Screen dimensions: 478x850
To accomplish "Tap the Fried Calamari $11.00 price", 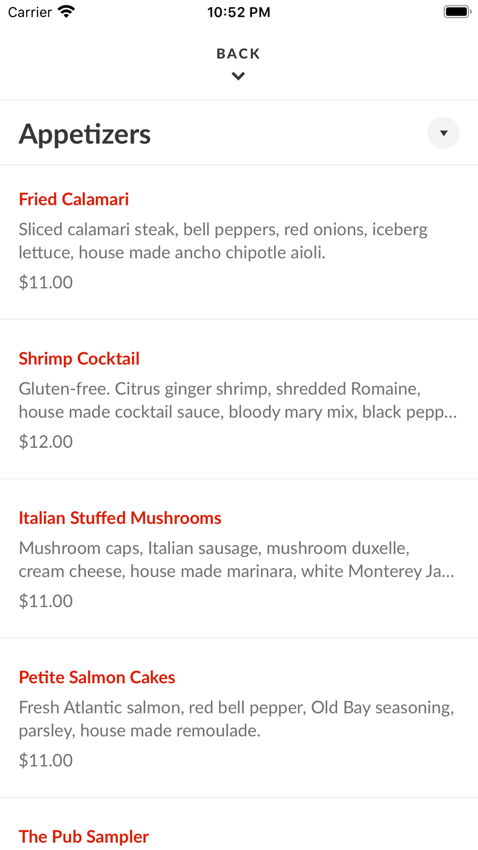I will [x=46, y=282].
